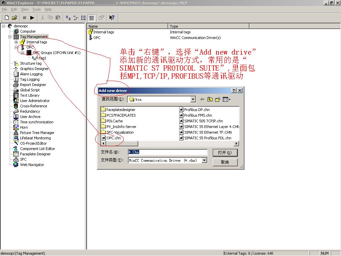Select Time synchronization item

37,122
